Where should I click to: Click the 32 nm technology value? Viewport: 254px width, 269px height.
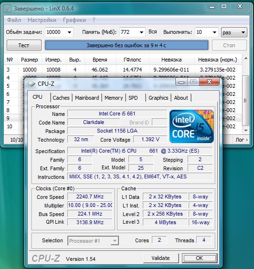pos(81,139)
